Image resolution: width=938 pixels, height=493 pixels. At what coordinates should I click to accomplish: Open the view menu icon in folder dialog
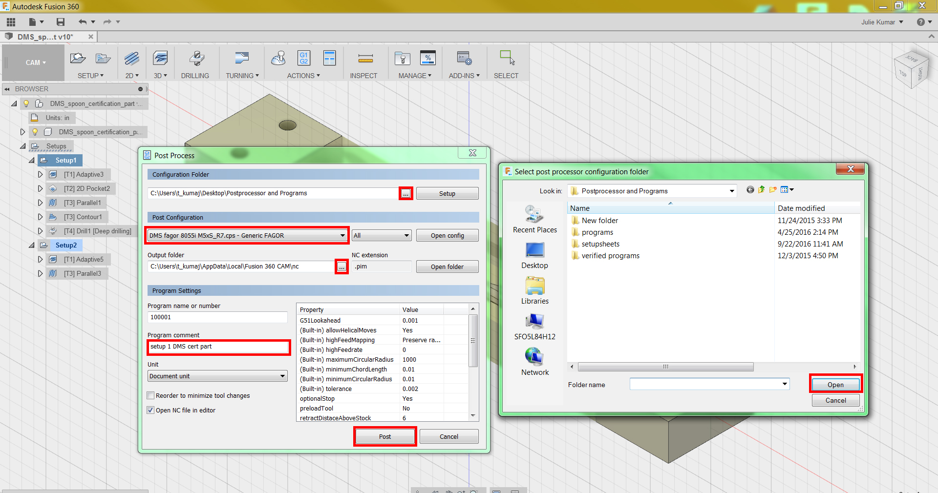tap(787, 190)
